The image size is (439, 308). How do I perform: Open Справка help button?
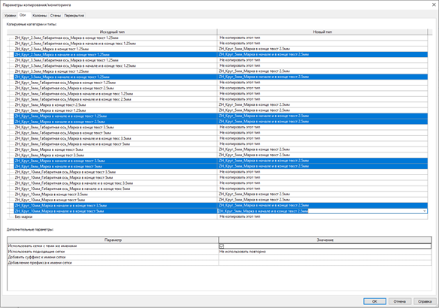(425, 301)
